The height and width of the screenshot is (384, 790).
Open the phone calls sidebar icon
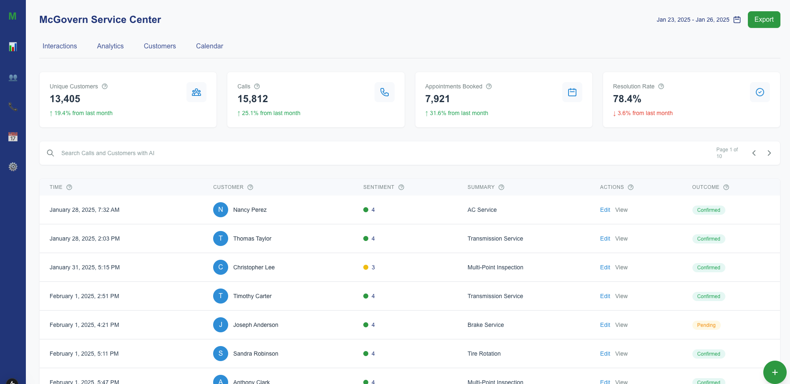coord(13,107)
